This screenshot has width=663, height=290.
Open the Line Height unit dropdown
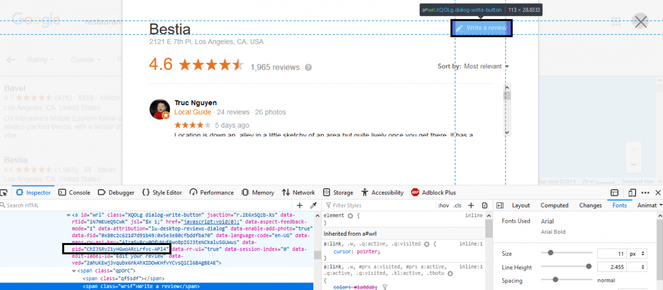pos(637,267)
